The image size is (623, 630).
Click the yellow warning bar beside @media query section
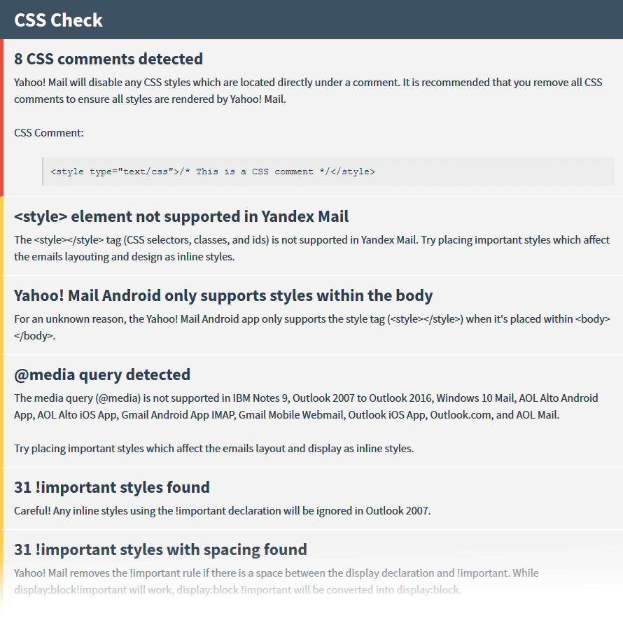[1, 411]
